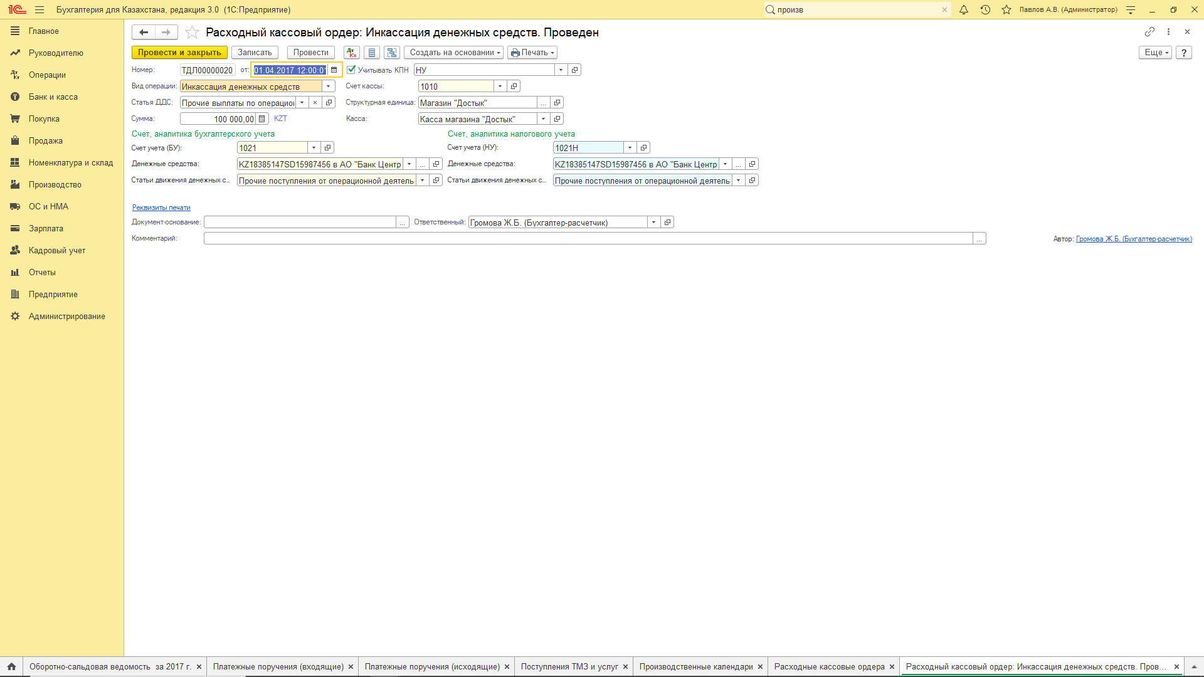Open the Печать dropdown menu

(532, 53)
